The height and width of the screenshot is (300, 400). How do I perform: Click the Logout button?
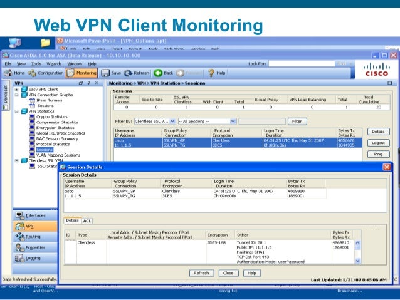pyautogui.click(x=378, y=143)
